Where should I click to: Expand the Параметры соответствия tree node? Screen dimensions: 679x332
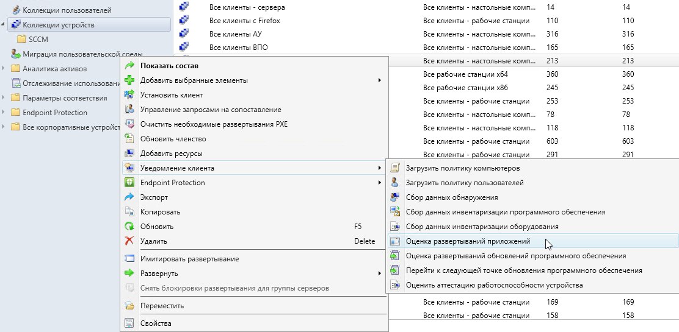(x=4, y=98)
